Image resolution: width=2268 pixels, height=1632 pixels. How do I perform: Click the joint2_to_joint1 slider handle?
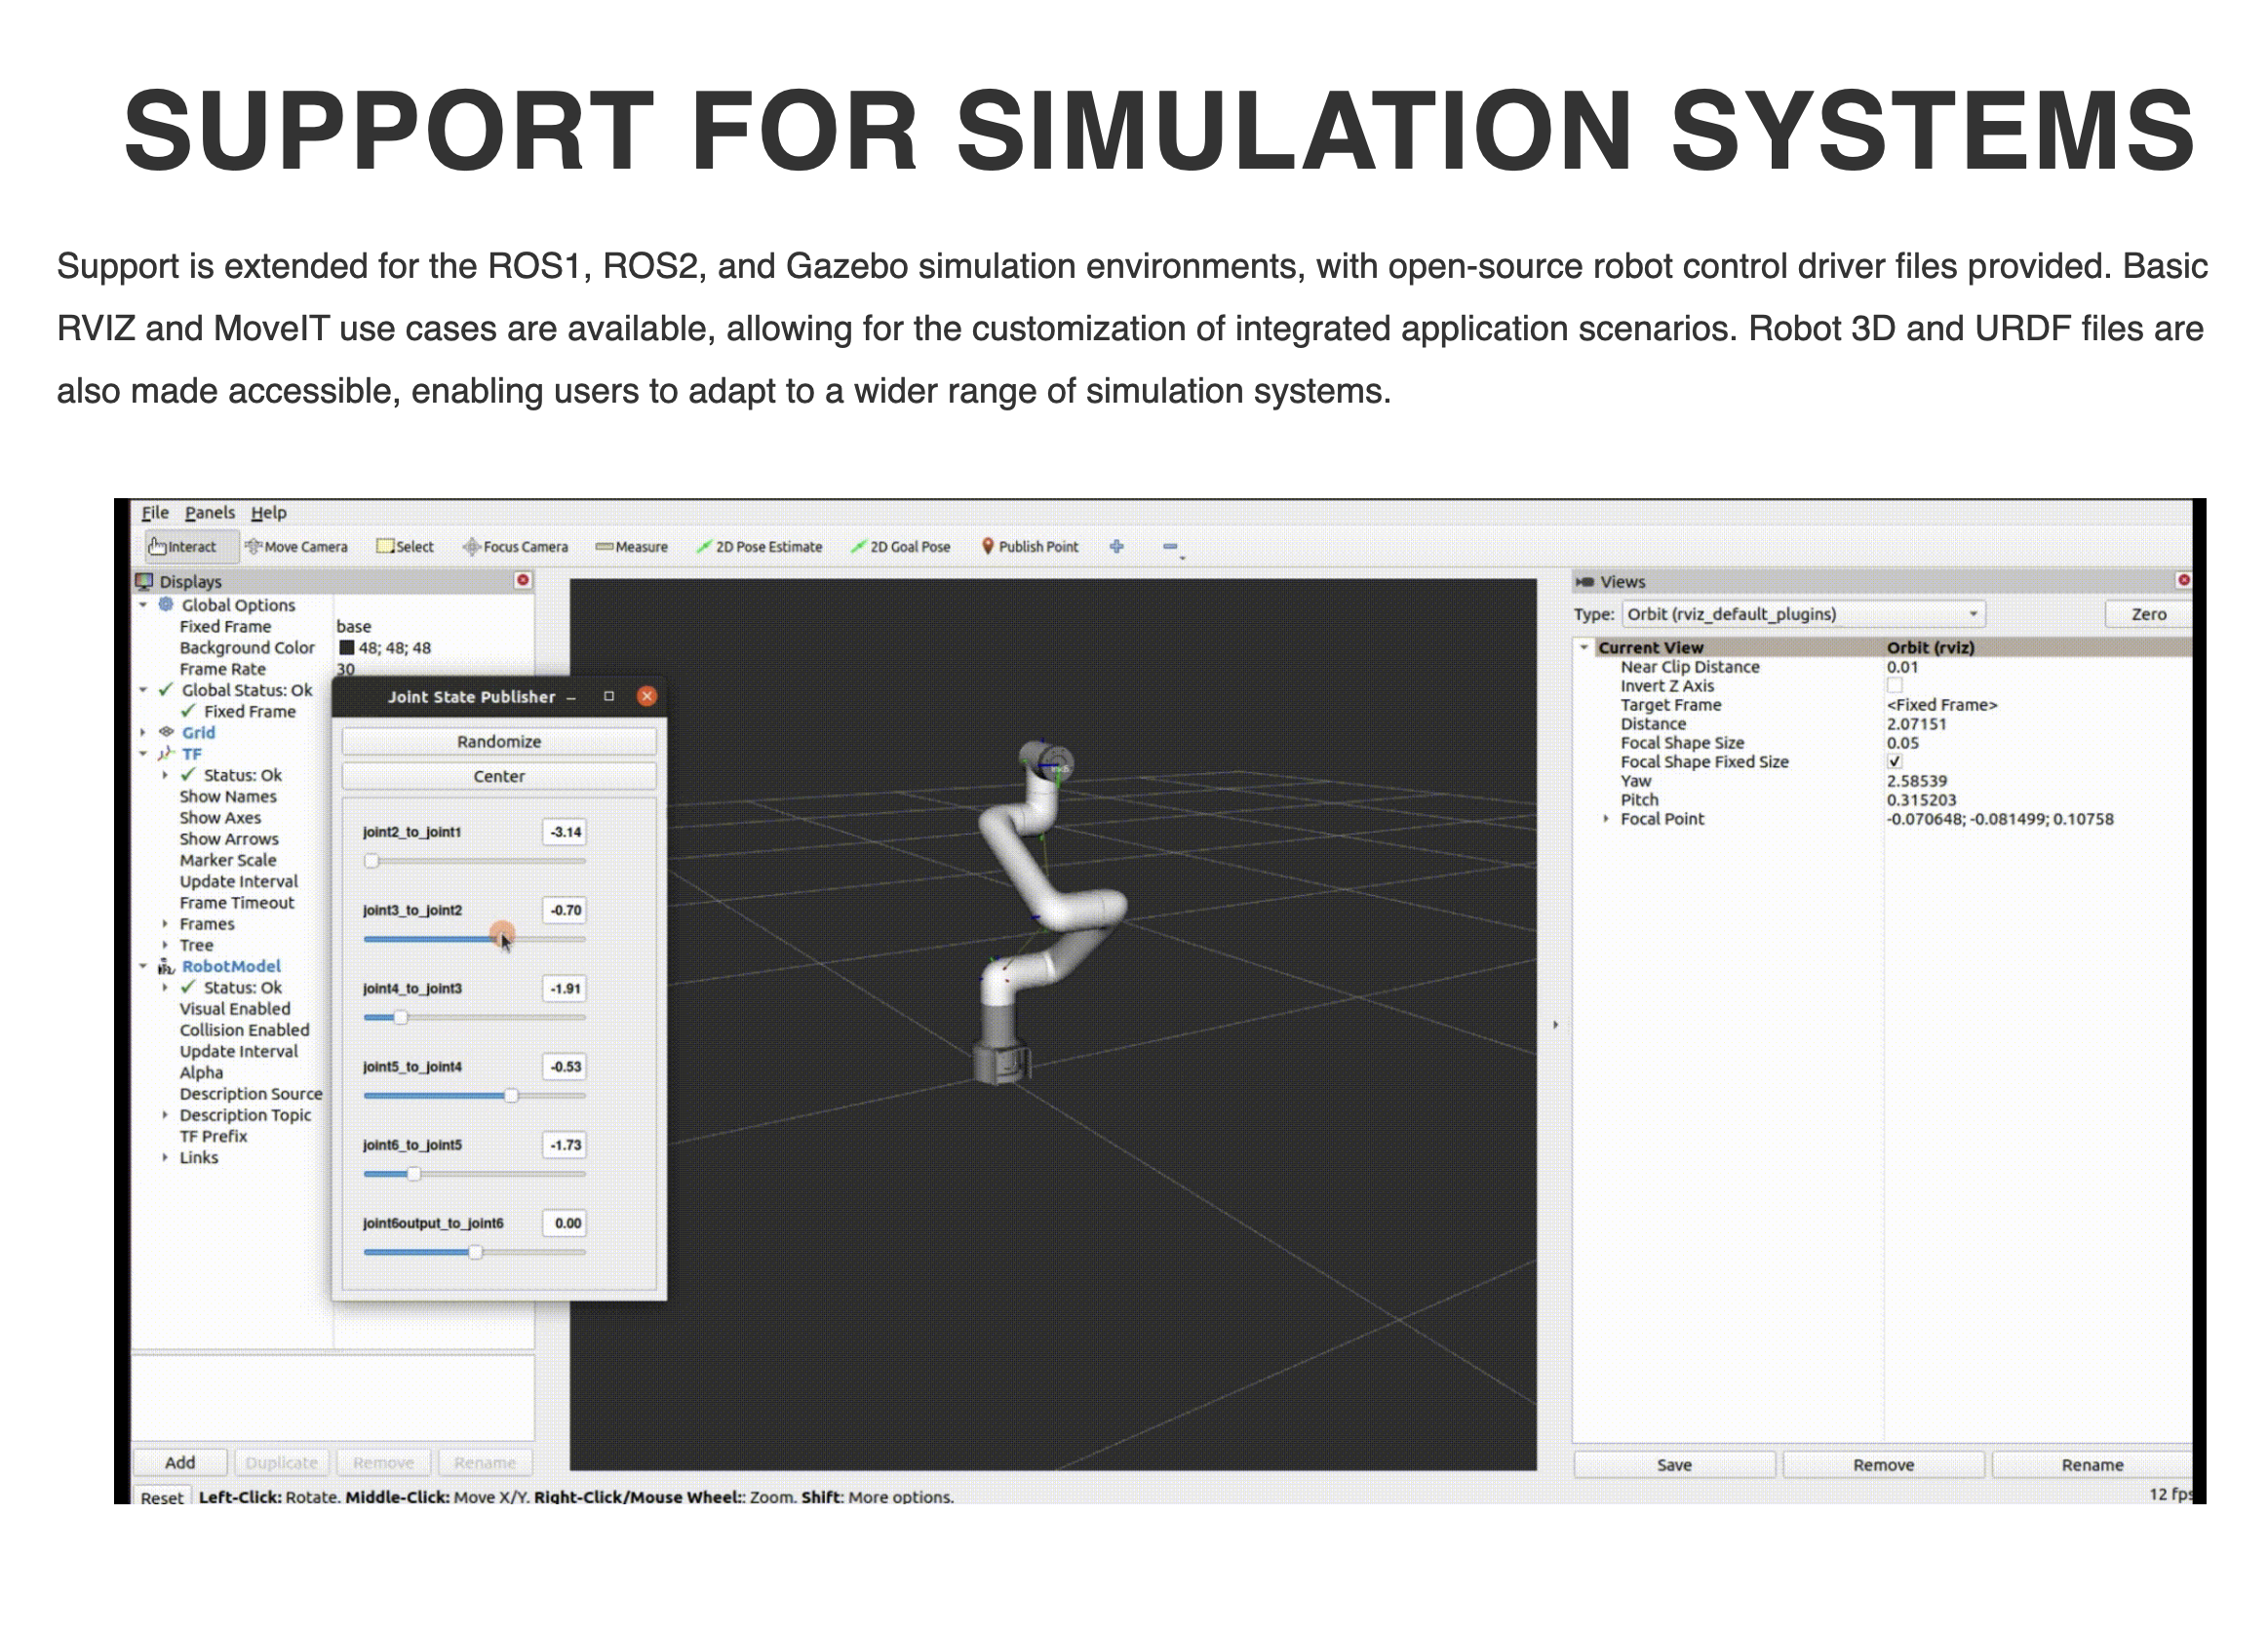tap(371, 860)
